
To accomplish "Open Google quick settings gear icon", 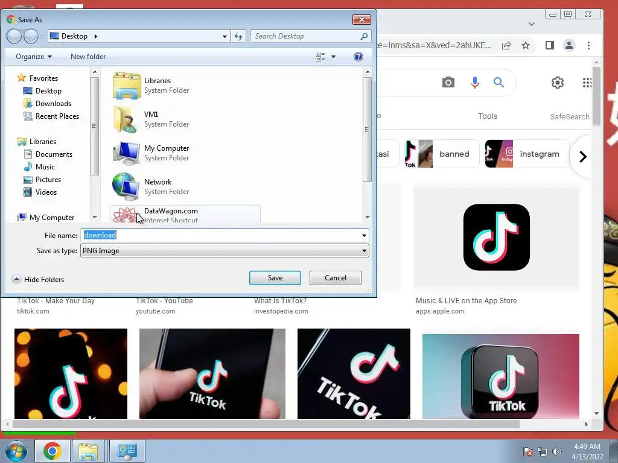I will click(x=557, y=83).
